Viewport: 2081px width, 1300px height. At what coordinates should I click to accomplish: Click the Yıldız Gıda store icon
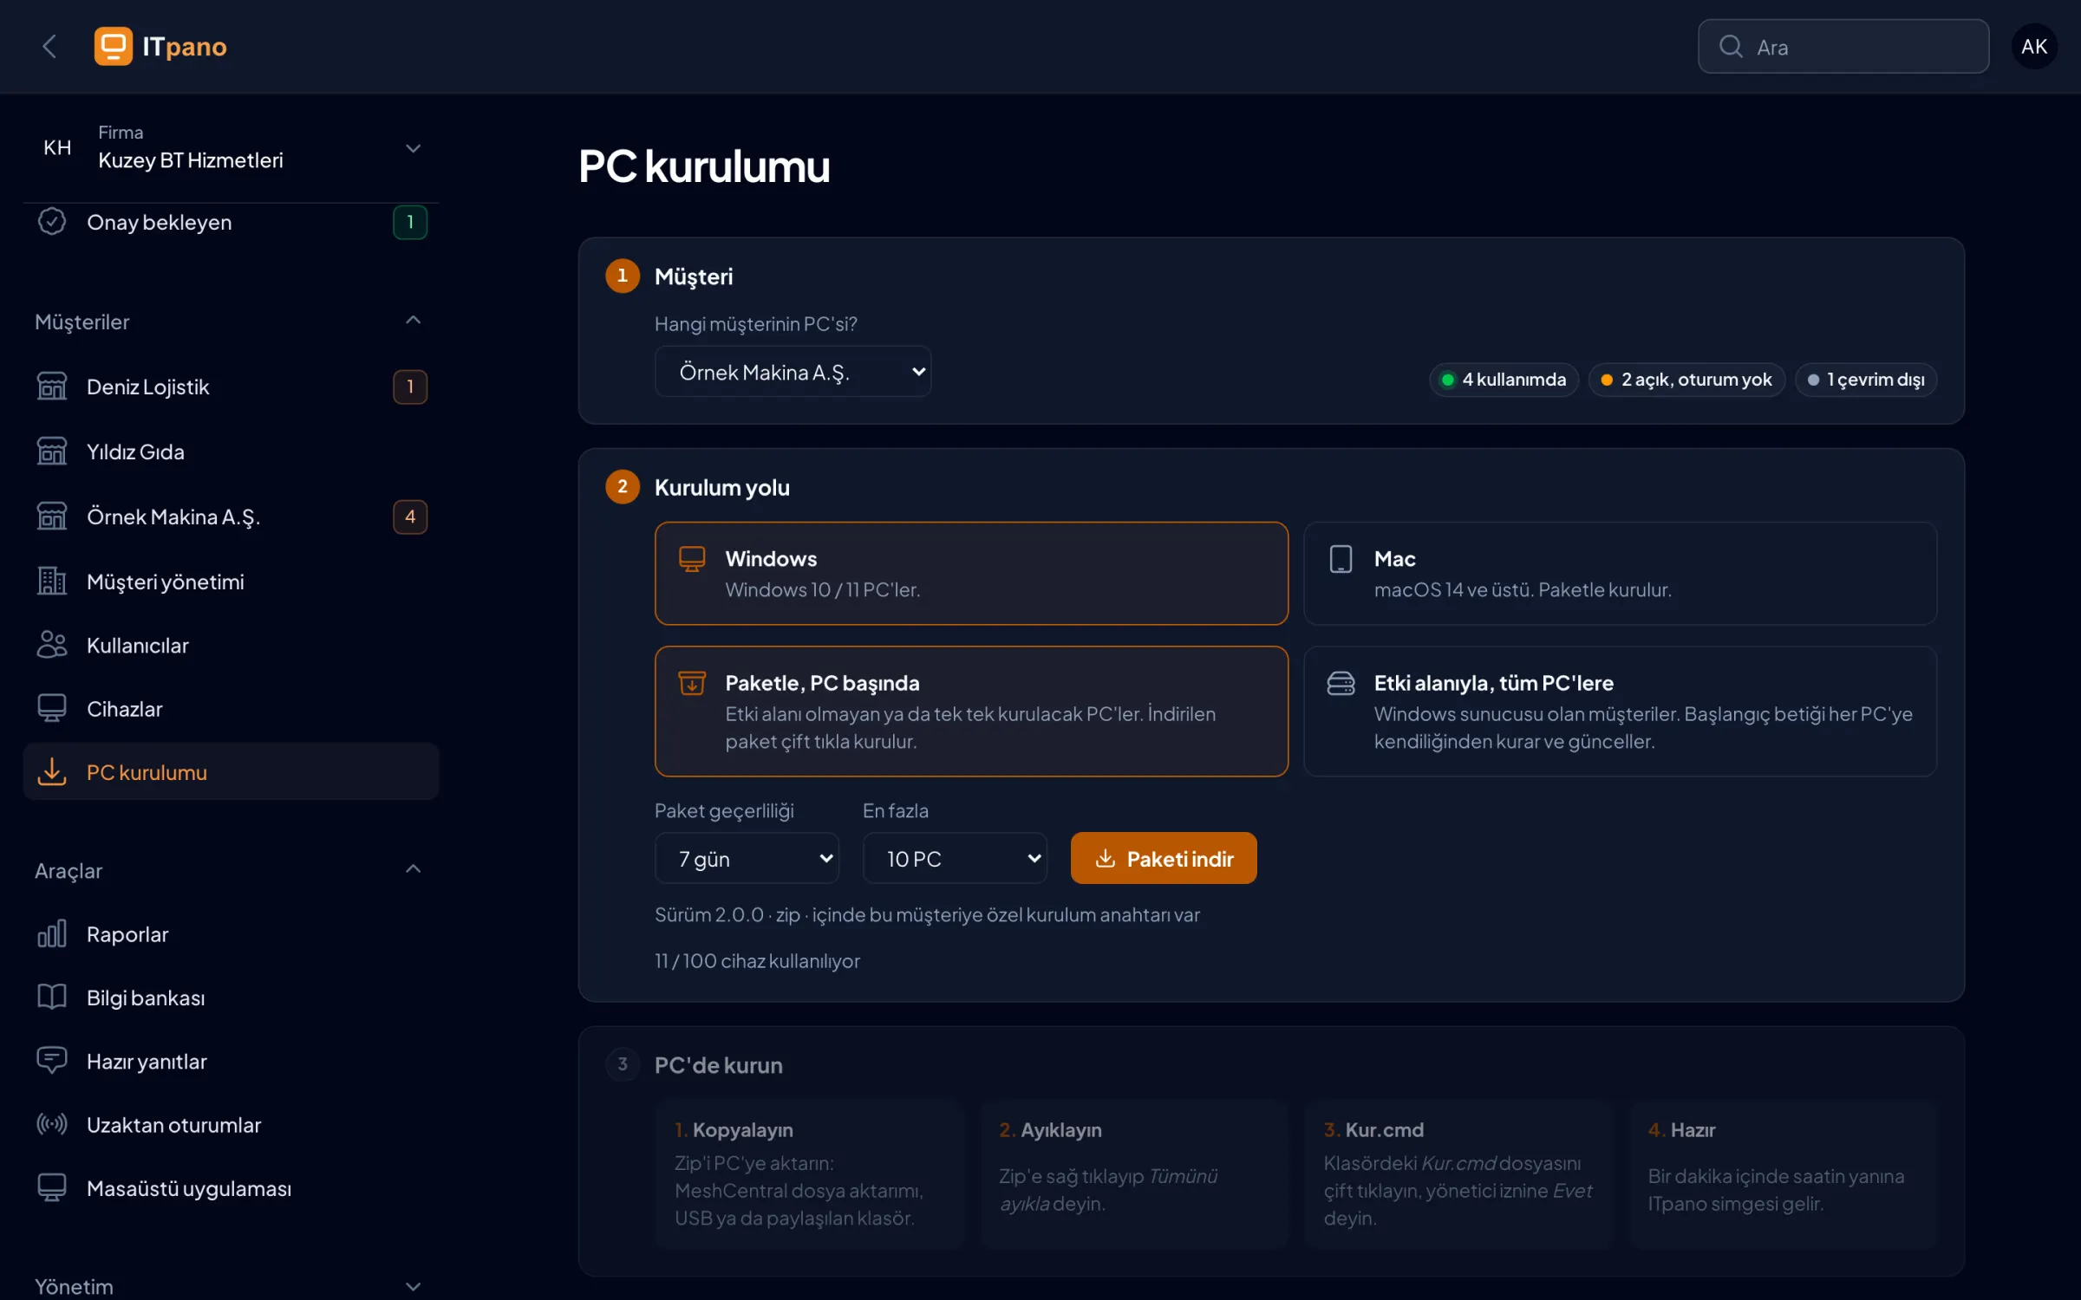(x=52, y=452)
